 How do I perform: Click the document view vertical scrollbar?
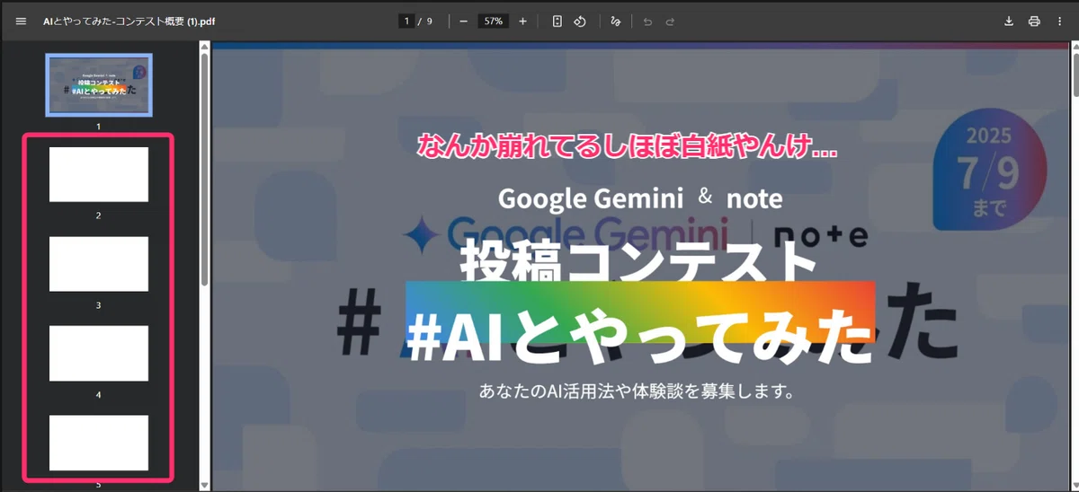tap(1075, 75)
